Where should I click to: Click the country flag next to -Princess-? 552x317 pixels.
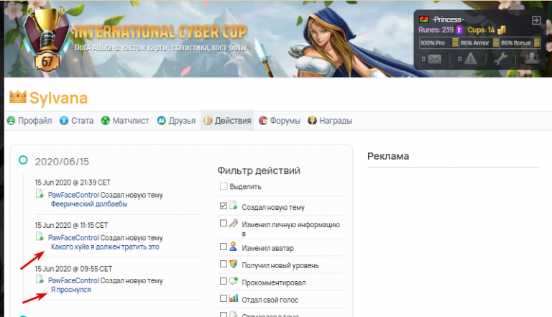424,19
